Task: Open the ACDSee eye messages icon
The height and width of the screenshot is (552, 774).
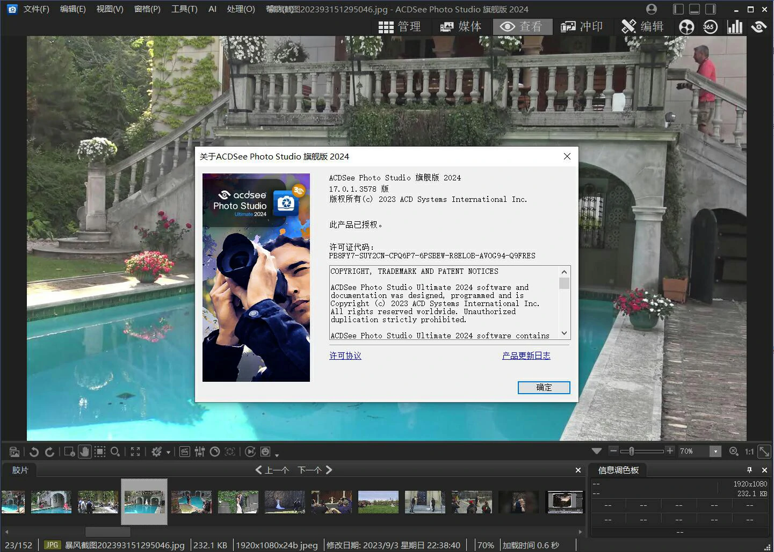Action: pyautogui.click(x=759, y=27)
